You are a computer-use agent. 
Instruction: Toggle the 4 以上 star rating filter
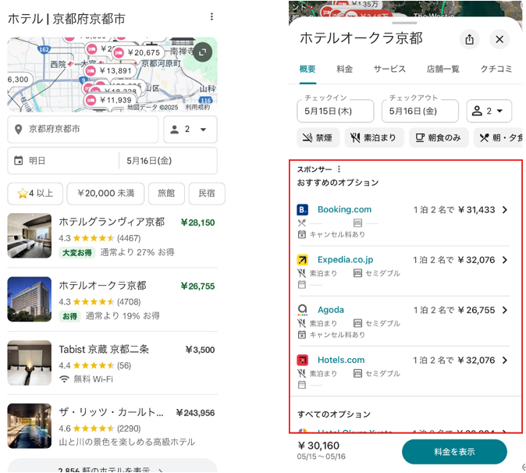tap(35, 194)
